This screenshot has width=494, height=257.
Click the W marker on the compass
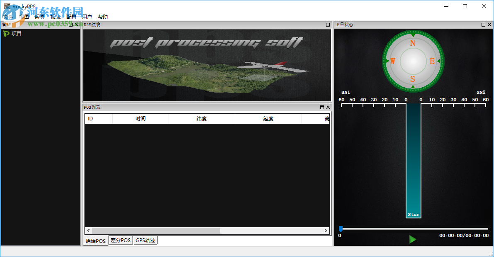pyautogui.click(x=393, y=61)
